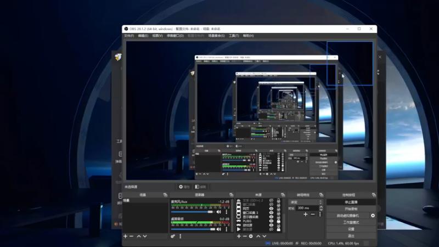Float the 转场特效 transitions dock

(x=321, y=195)
